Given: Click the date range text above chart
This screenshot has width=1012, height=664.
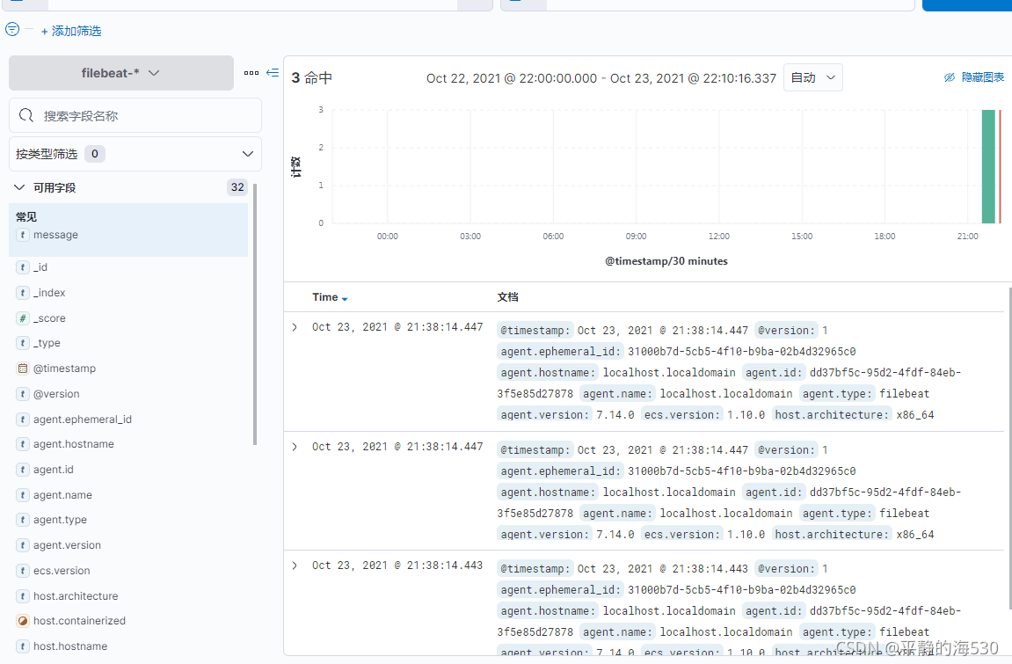Looking at the screenshot, I should (601, 78).
